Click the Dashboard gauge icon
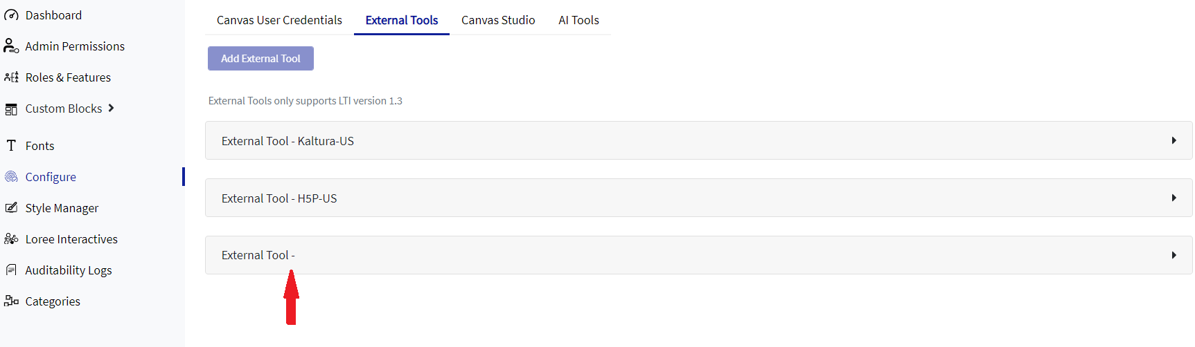This screenshot has width=1195, height=347. [x=11, y=15]
